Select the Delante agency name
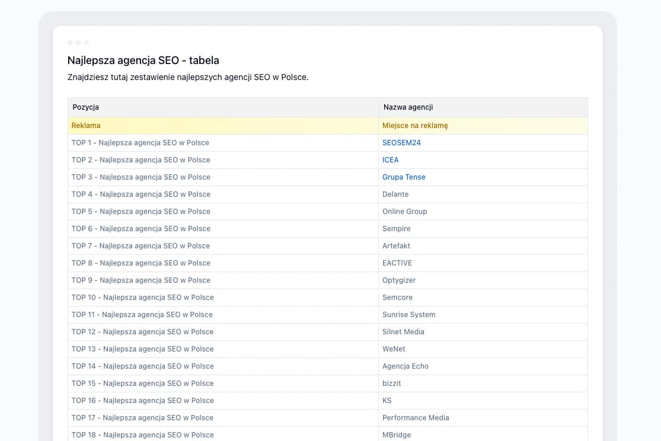661x441 pixels. click(395, 194)
